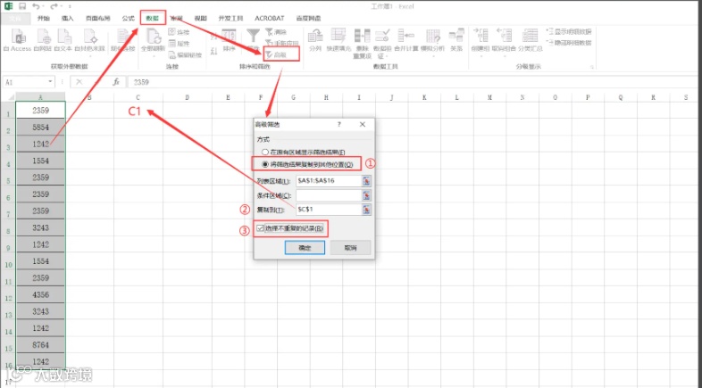The height and width of the screenshot is (388, 702).
Task: Import data From Access
Action: (x=18, y=39)
